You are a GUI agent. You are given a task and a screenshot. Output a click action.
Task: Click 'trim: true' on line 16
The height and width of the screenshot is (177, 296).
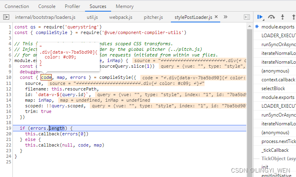pos(38,111)
